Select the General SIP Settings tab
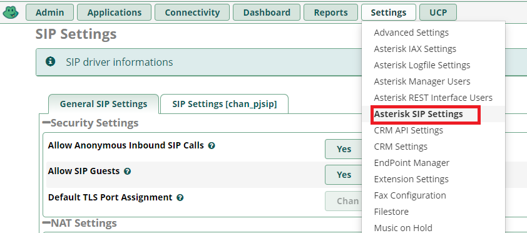This screenshot has width=527, height=233. (103, 104)
